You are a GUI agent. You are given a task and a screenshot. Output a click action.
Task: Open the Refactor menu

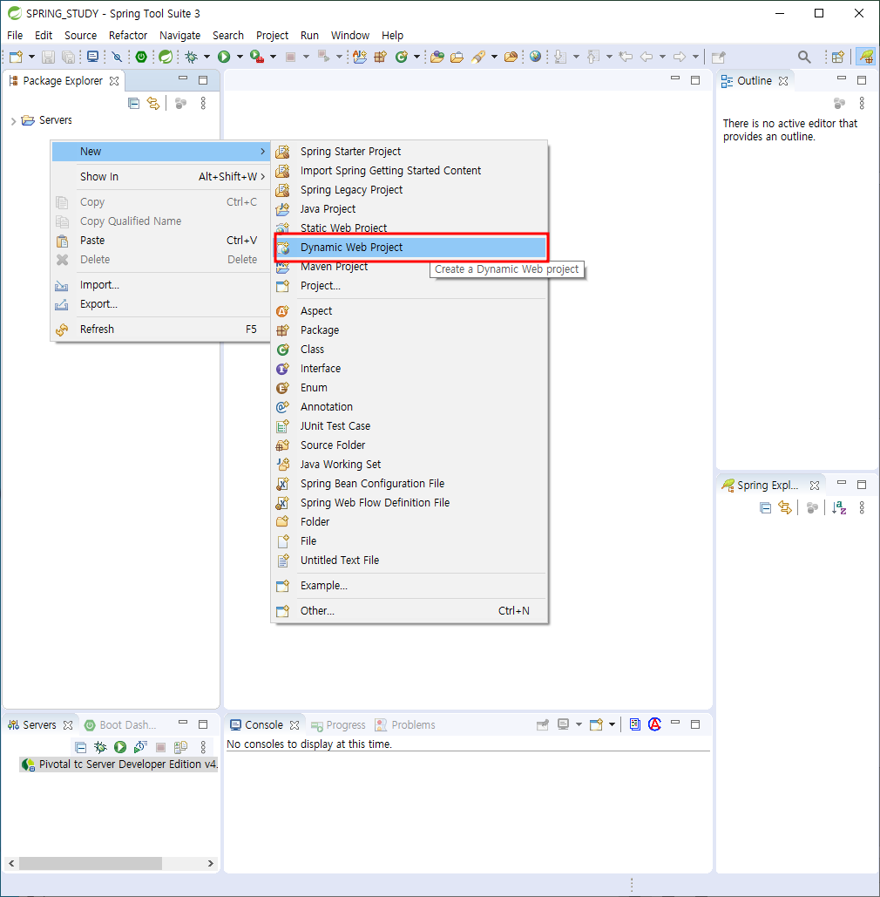pos(128,36)
